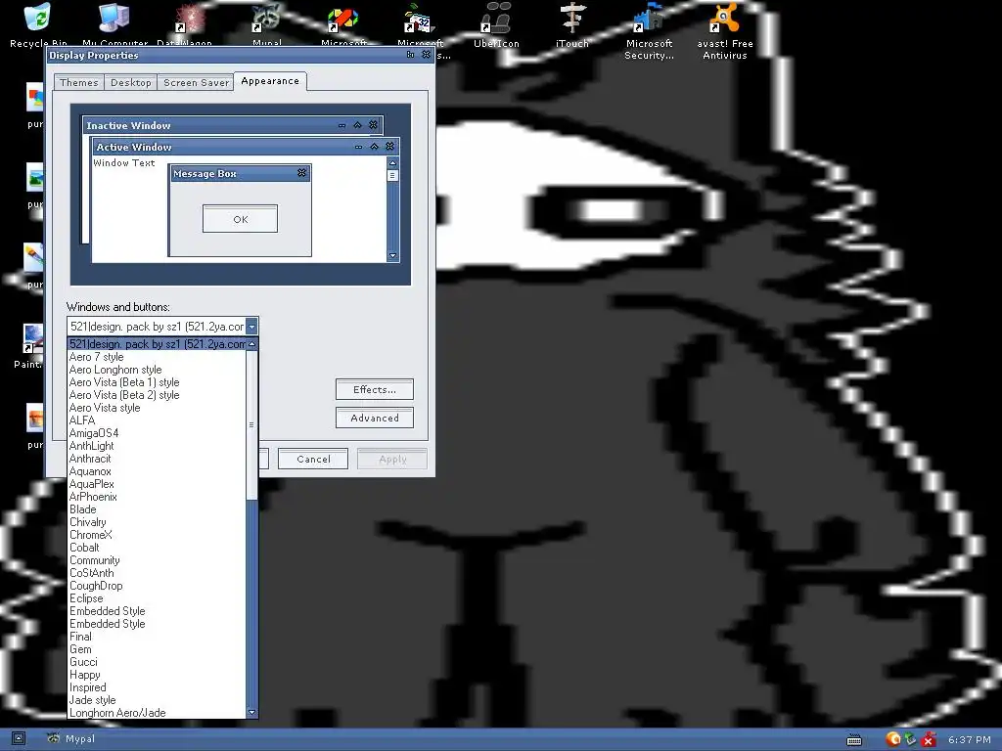Screen dimensions: 1002x751
Task: Select the Appearance tab
Action: point(270,81)
